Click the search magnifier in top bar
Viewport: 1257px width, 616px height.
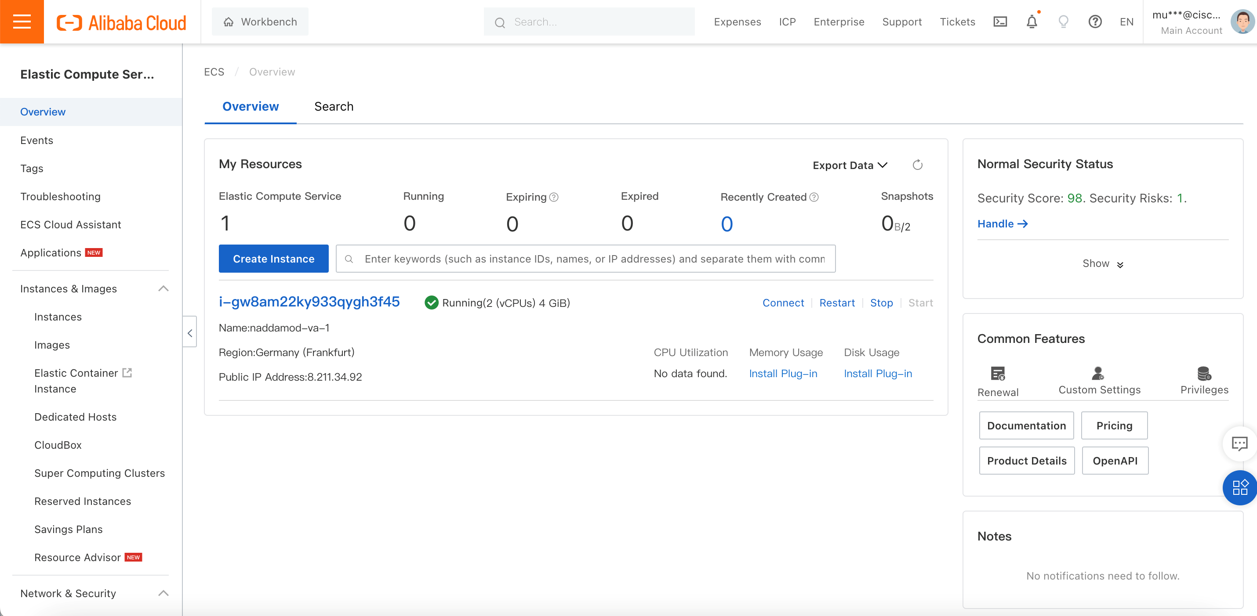(500, 22)
